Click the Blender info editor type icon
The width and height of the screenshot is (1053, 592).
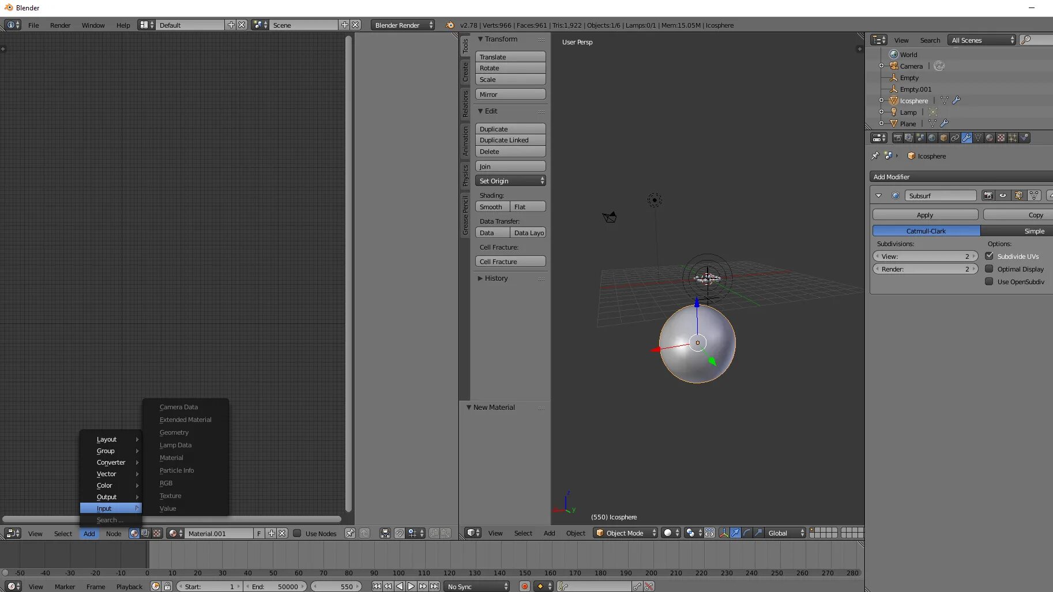coord(13,25)
